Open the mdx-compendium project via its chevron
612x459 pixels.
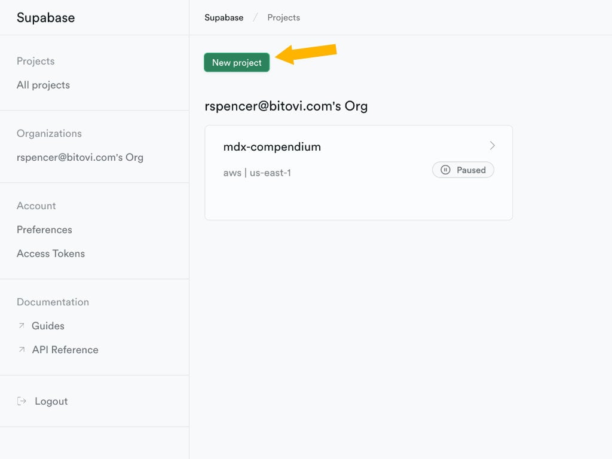pos(492,145)
